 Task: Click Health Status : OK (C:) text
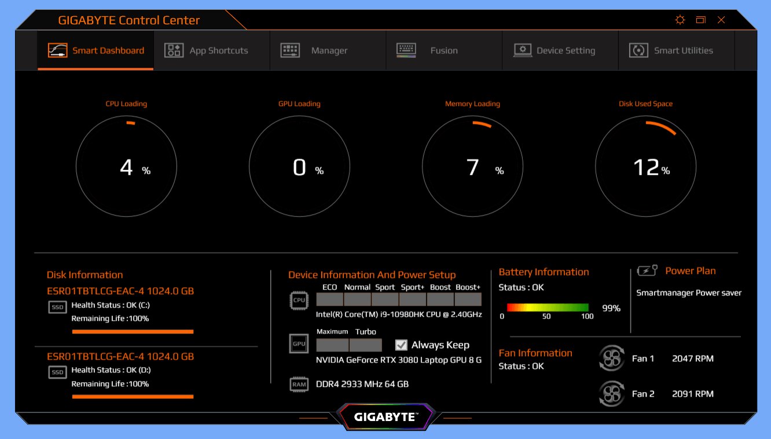(x=111, y=305)
